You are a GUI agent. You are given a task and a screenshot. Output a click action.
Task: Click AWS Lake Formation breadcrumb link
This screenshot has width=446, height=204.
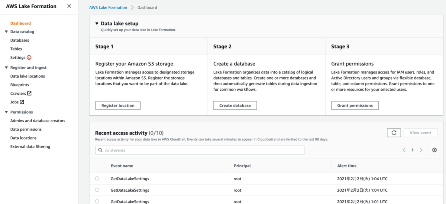coord(108,7)
